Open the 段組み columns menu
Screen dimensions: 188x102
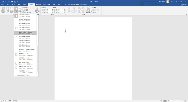(x=20, y=10)
